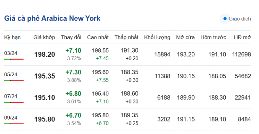Image resolution: width=259 pixels, height=134 pixels.
Task: Click the Thay đổi column header
Action: (71, 37)
